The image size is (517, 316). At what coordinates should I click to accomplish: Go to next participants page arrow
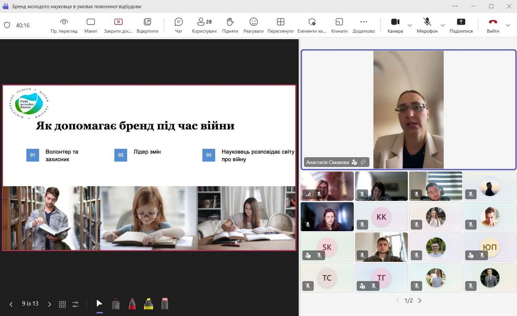(420, 301)
